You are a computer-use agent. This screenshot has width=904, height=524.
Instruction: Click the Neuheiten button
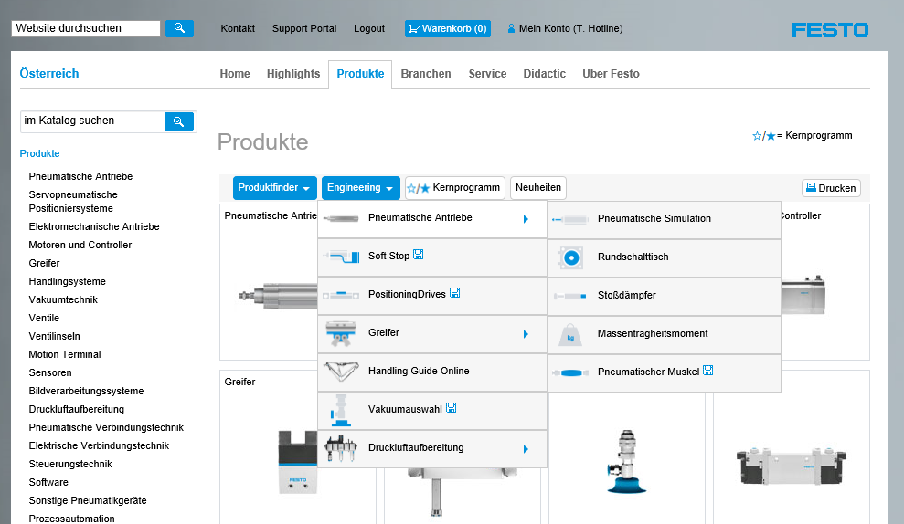[x=537, y=188]
